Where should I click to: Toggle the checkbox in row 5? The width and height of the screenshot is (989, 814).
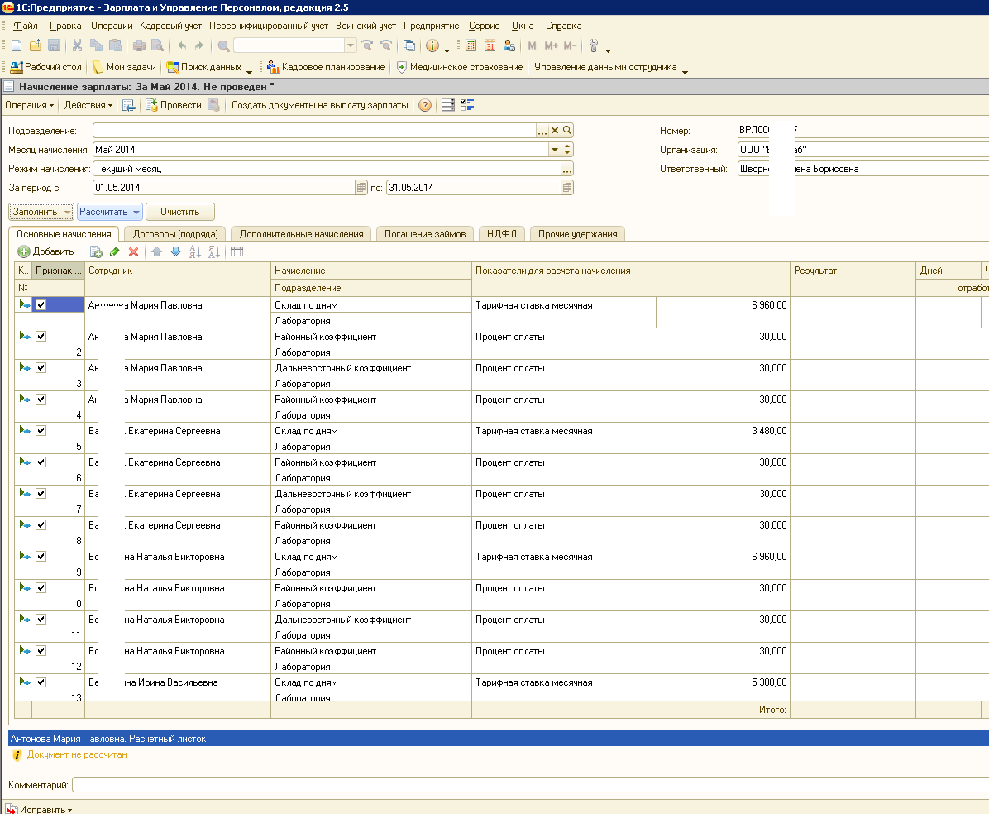[x=41, y=431]
